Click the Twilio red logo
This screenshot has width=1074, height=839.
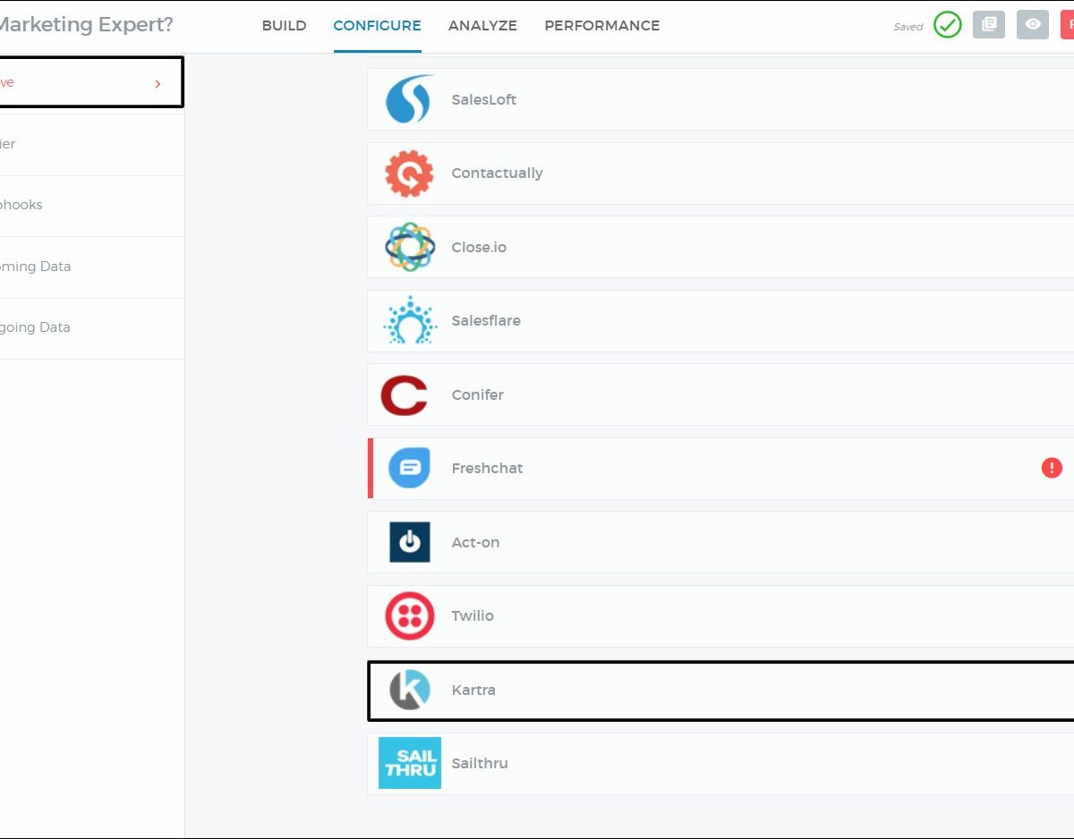coord(409,616)
